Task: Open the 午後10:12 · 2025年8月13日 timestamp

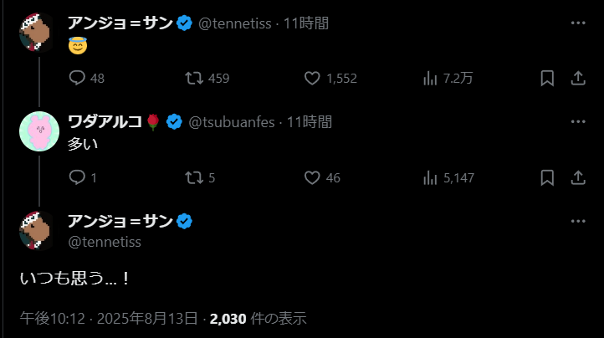Action: point(109,318)
